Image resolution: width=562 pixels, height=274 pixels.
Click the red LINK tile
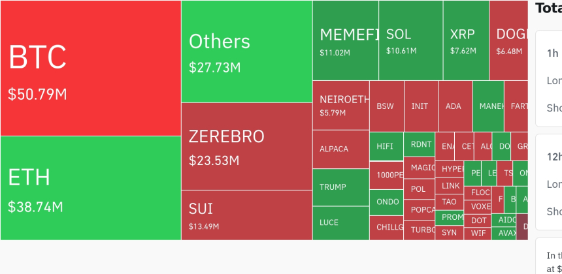(x=450, y=186)
